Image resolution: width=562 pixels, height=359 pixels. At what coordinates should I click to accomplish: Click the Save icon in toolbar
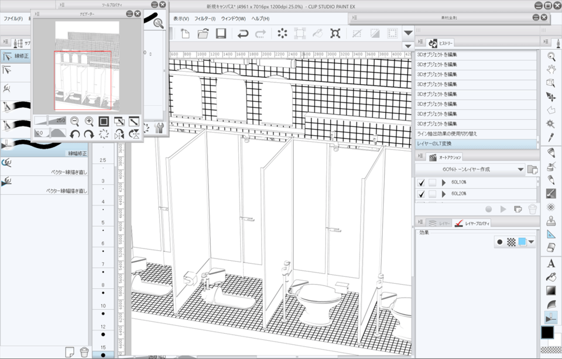(221, 34)
